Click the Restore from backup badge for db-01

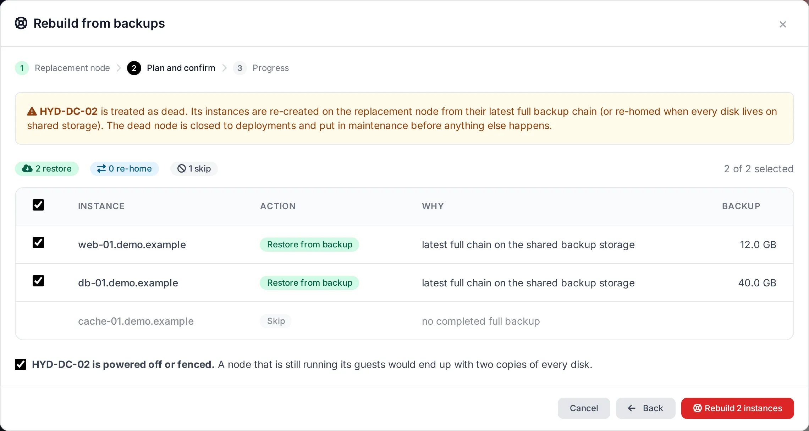[309, 283]
